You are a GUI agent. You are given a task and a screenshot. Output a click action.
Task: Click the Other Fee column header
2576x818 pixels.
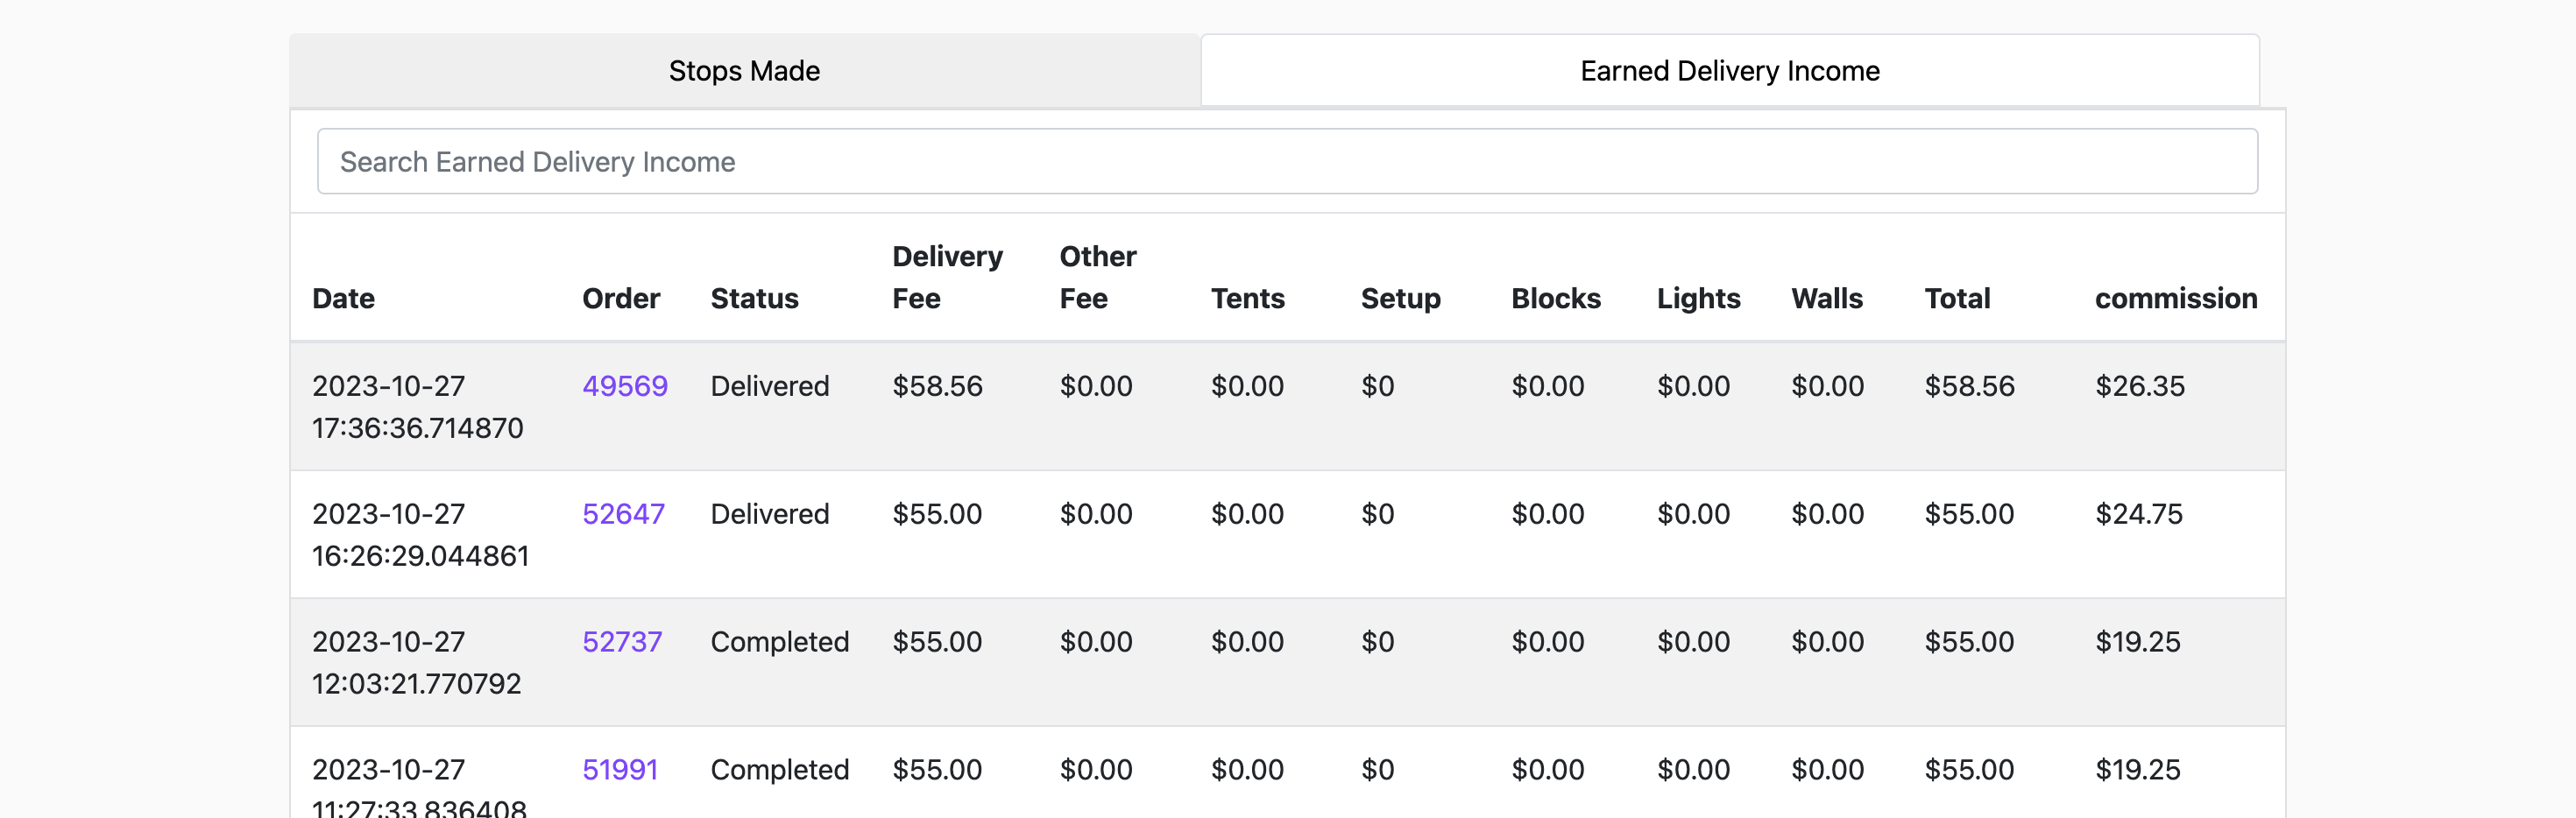tap(1098, 277)
